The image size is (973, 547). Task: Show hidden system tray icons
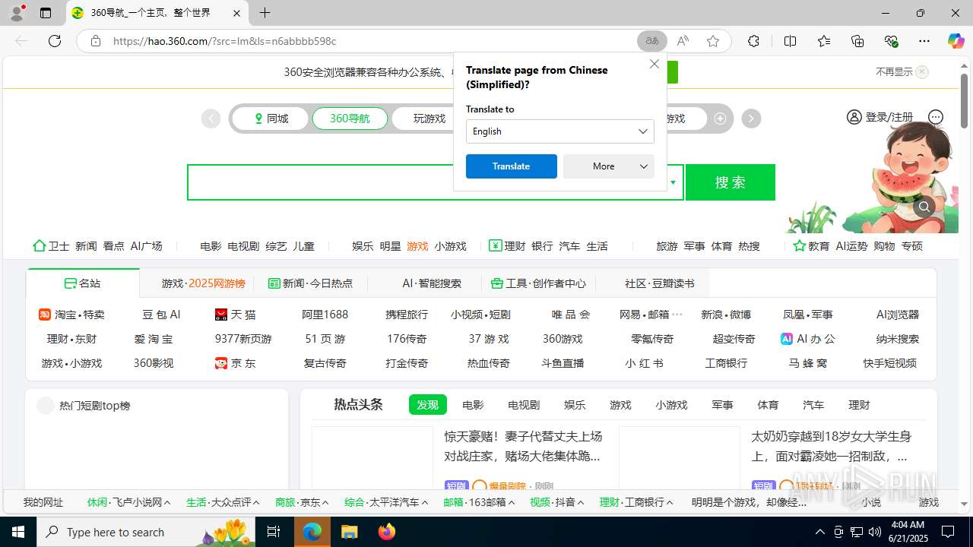tap(819, 532)
